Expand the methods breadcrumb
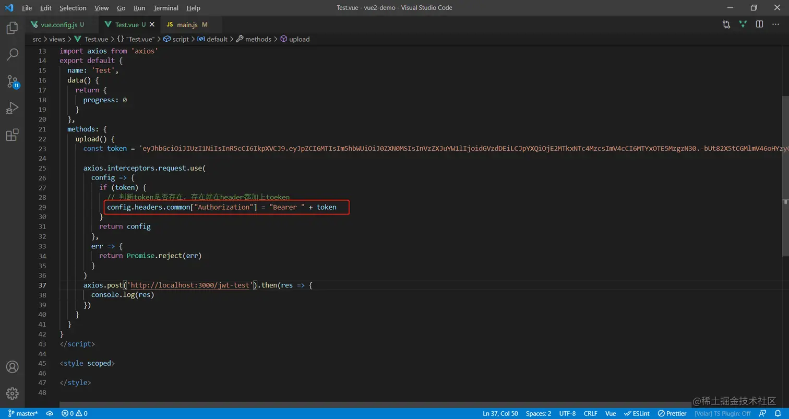The width and height of the screenshot is (789, 419). click(x=254, y=39)
